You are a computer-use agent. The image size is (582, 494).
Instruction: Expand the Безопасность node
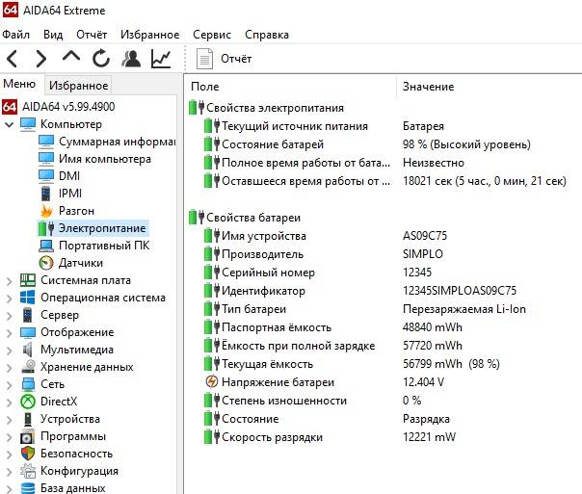point(10,455)
